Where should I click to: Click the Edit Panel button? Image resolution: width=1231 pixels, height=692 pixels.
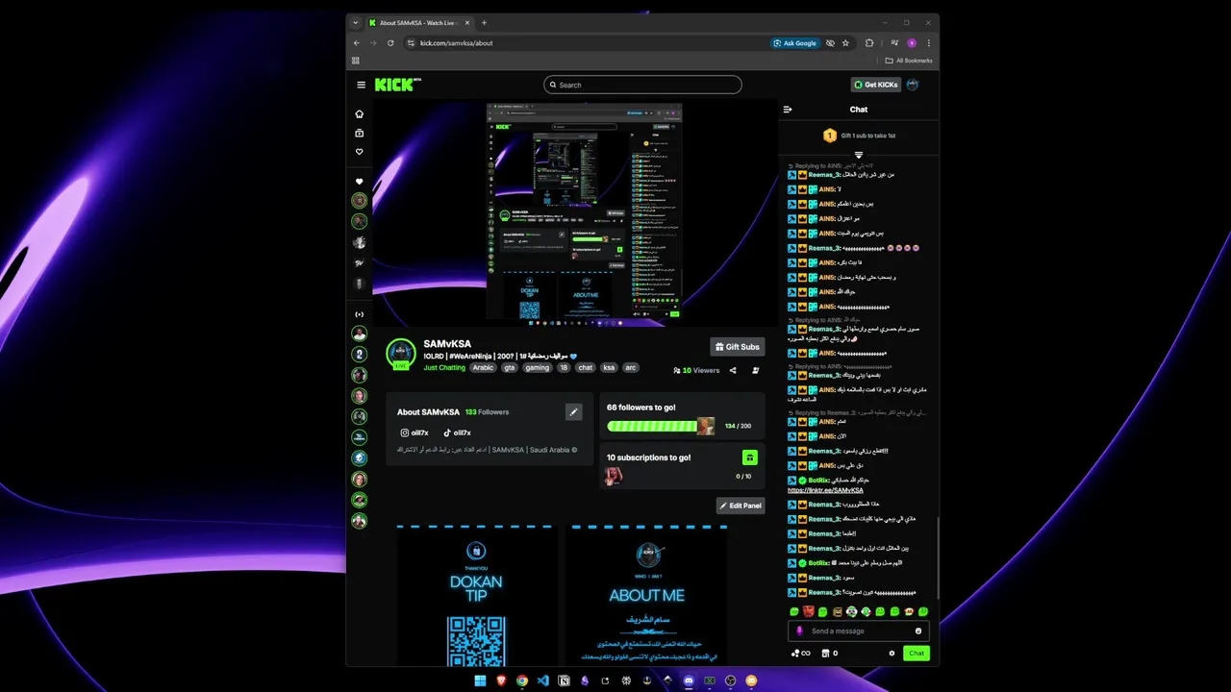pyautogui.click(x=741, y=506)
